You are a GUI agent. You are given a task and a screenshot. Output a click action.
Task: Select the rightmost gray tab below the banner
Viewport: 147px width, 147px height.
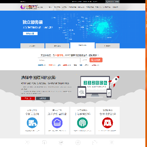[x=107, y=46]
